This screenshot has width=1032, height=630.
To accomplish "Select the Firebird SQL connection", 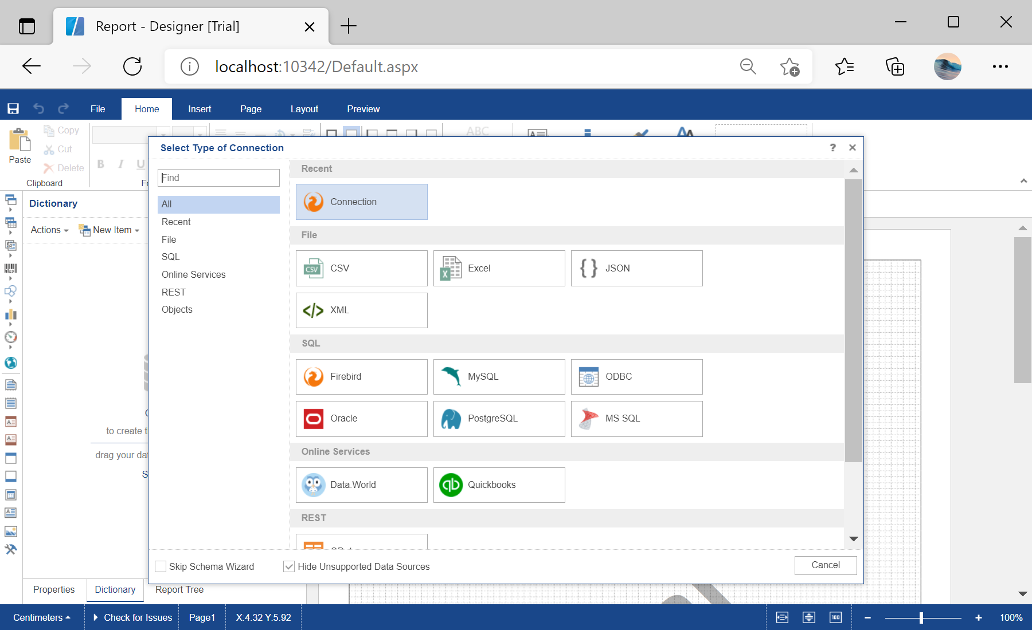I will pos(361,377).
